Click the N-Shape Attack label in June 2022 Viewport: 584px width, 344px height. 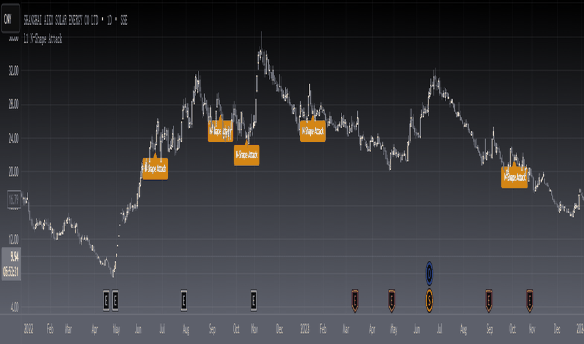tap(155, 168)
